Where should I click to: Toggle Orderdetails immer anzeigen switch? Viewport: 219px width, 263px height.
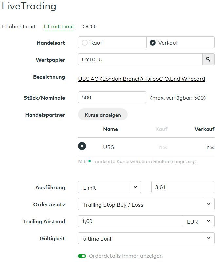tap(82, 256)
